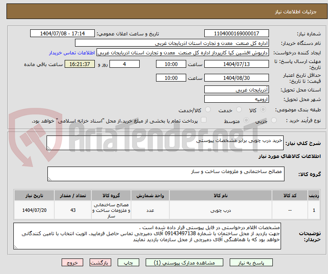Image resolution: width=328 pixels, height=274 pixels.
Task: Click the quantity cell 43
Action: [73, 210]
